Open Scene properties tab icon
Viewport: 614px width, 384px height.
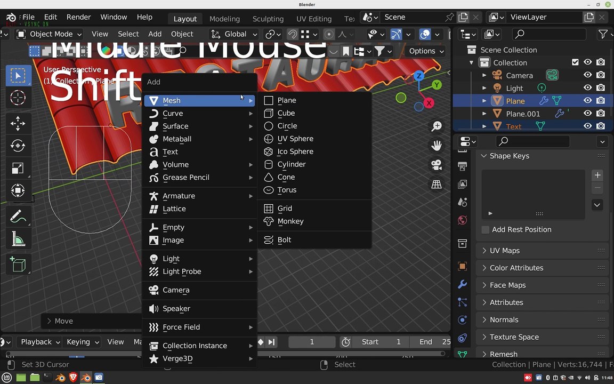462,202
